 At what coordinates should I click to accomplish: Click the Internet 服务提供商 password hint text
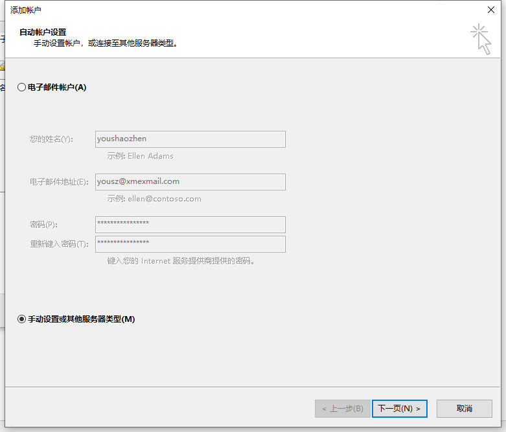click(x=181, y=261)
